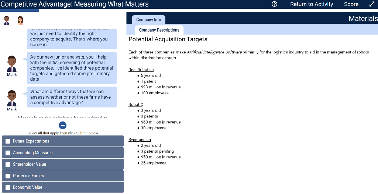This screenshot has width=378, height=194.
Task: Click the Synergensia company heading
Action: [140, 140]
